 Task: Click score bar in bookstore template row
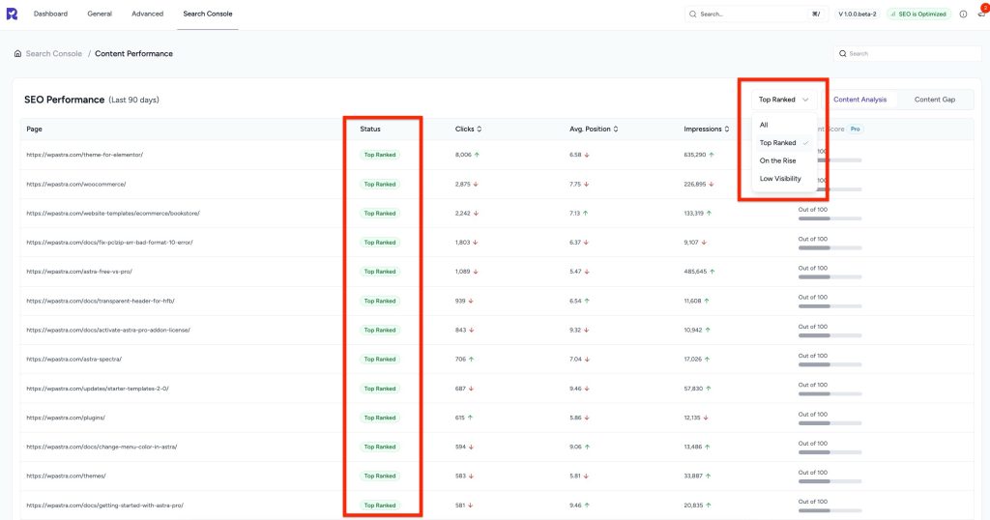830,218
